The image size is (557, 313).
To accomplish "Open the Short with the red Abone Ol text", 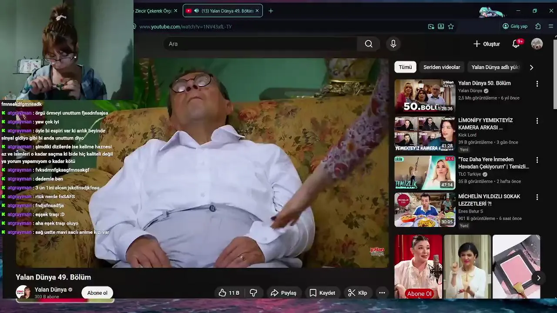I will pos(418,267).
